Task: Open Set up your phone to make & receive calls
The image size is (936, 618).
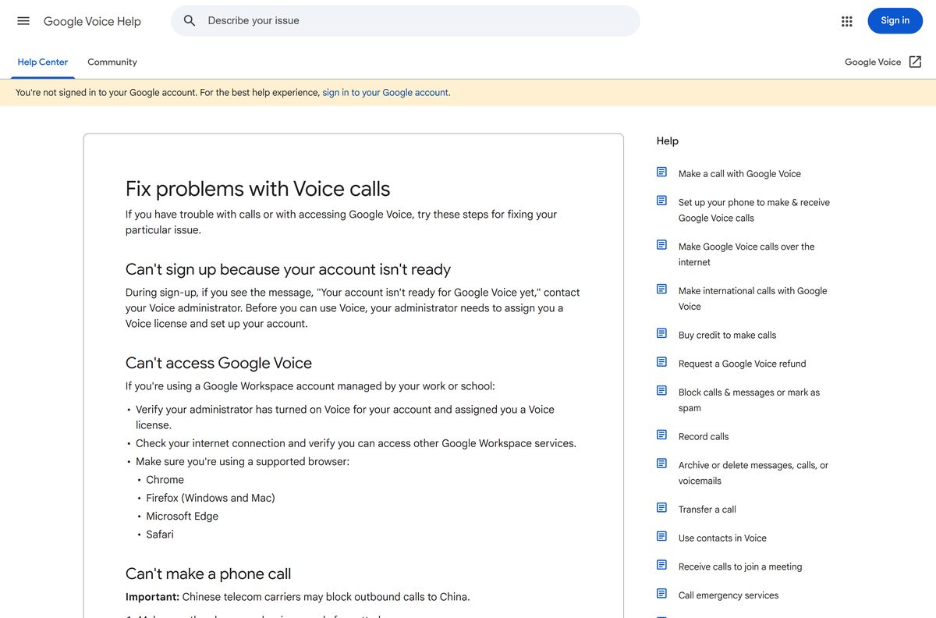Action: (753, 210)
